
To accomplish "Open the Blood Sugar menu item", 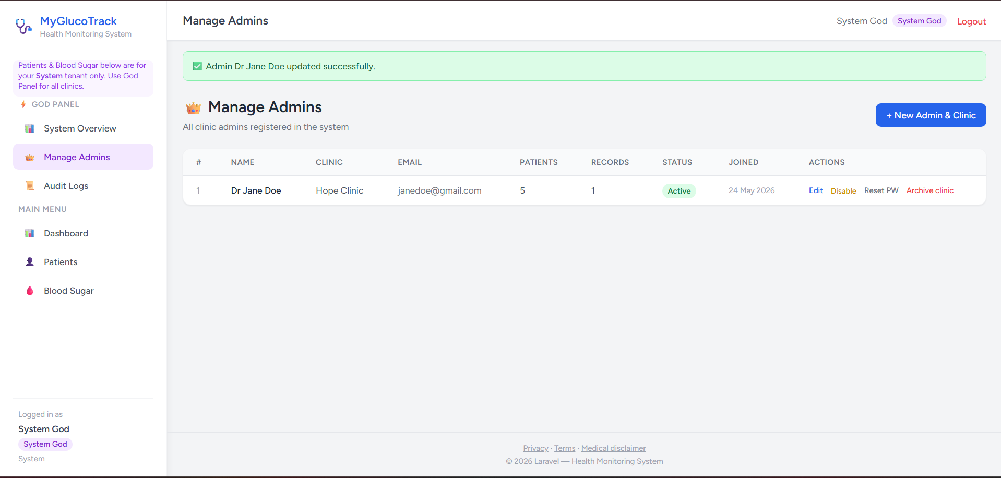I will pos(83,291).
